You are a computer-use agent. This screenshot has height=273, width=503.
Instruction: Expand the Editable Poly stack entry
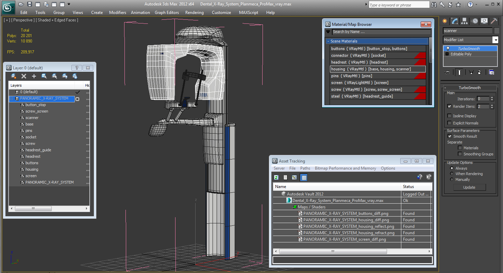coord(447,54)
